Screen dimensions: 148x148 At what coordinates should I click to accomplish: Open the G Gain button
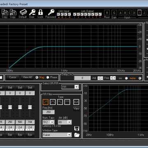pyautogui.click(x=114, y=13)
